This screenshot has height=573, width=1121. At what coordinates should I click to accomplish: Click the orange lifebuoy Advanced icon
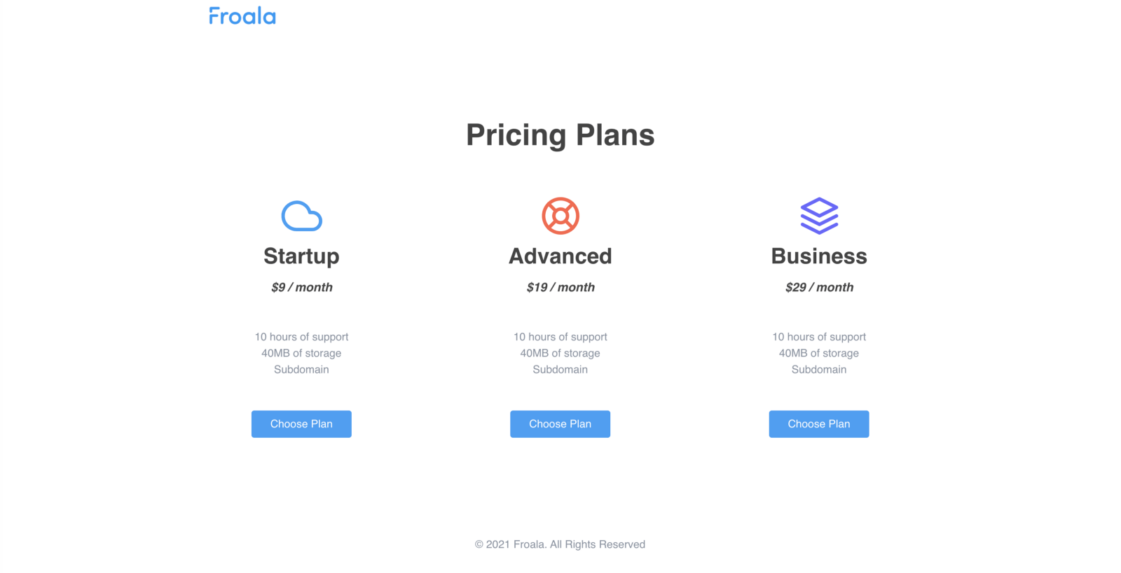tap(560, 216)
